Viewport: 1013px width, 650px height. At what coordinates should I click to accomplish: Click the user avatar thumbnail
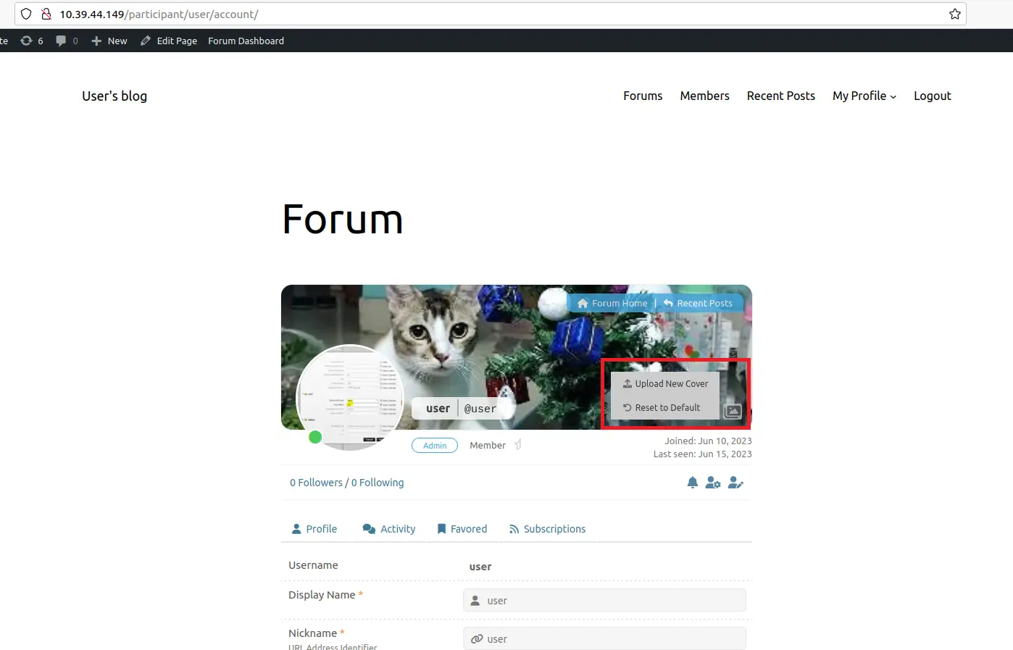tap(350, 397)
